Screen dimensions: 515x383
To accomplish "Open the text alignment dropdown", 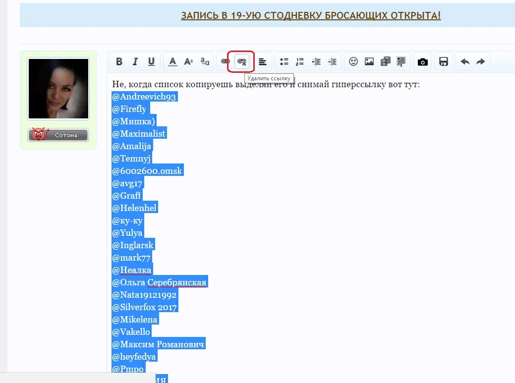I will pos(263,61).
